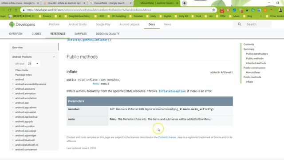
Task: Open the Other bookmarks folder
Action: (x=275, y=16)
